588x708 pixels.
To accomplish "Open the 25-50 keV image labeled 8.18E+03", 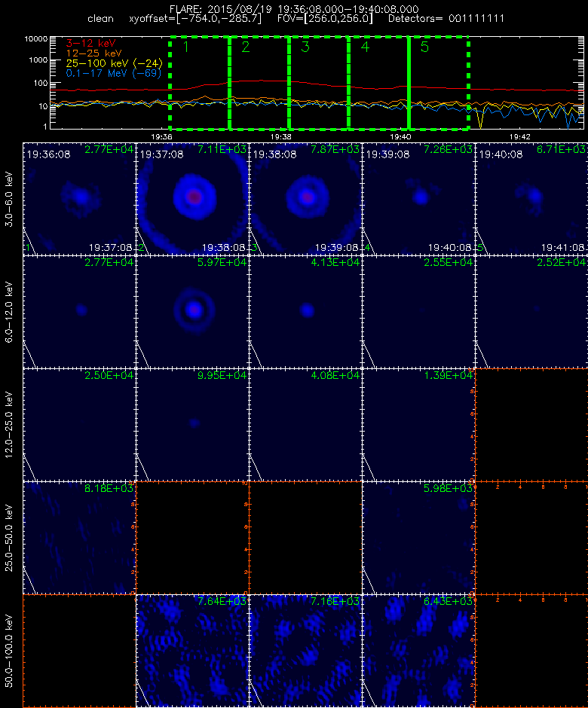I will (80, 537).
